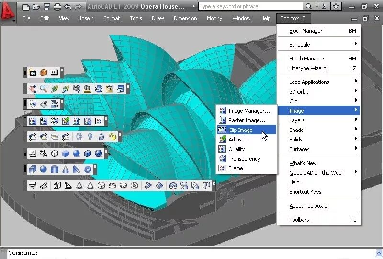This screenshot has width=383, height=259.
Task: Click the Print icon in title bar
Action: [x=57, y=7]
